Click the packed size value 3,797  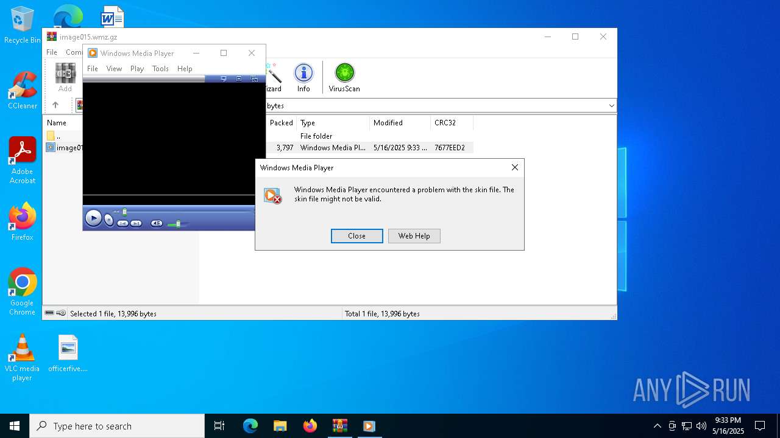coord(285,148)
